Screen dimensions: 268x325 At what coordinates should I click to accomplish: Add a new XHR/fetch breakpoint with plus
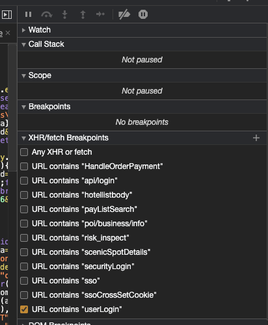coord(256,138)
